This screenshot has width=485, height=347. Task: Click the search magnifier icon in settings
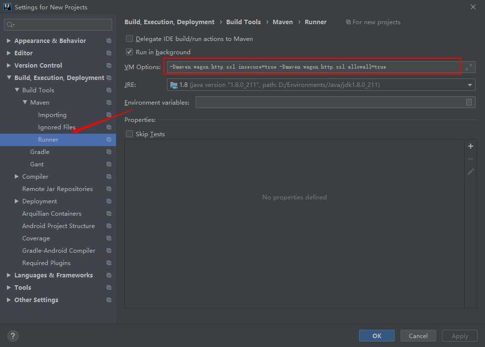[x=10, y=25]
